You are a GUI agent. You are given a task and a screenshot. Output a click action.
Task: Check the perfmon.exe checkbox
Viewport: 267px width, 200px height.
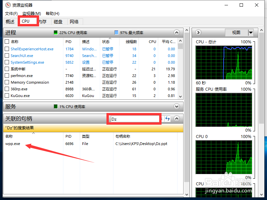pyautogui.click(x=7, y=76)
